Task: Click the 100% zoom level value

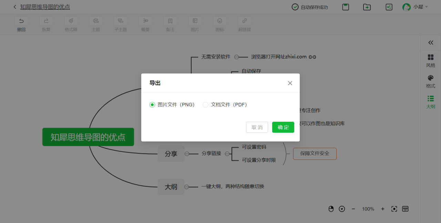Action: point(368,209)
